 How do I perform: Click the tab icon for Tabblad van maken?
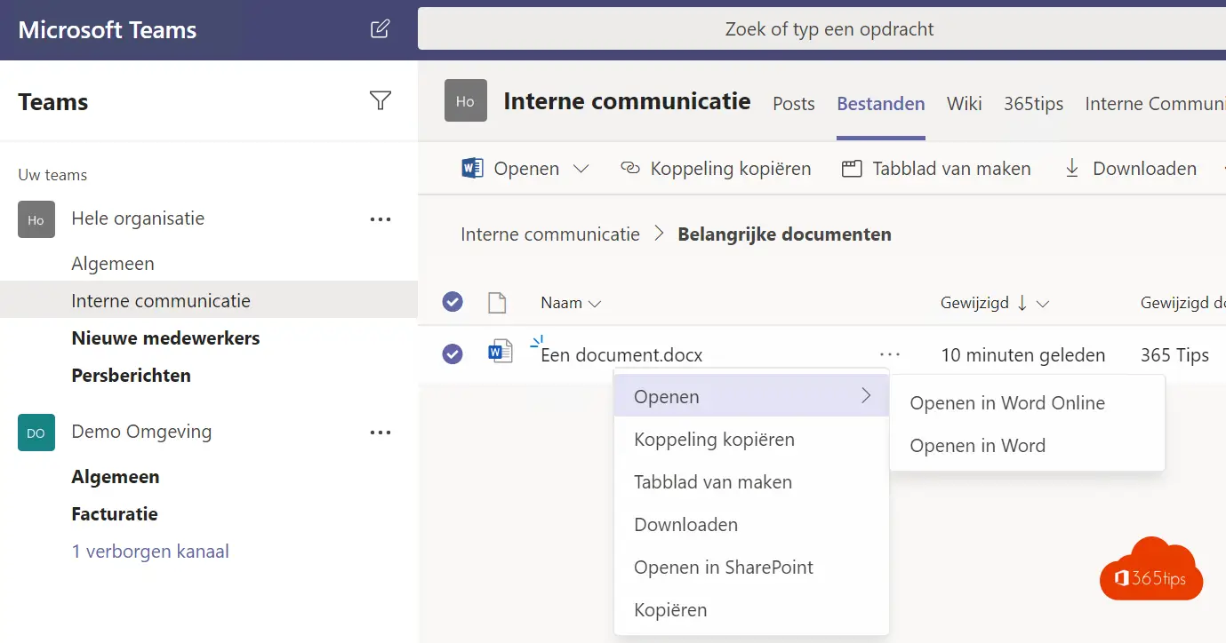pyautogui.click(x=852, y=169)
